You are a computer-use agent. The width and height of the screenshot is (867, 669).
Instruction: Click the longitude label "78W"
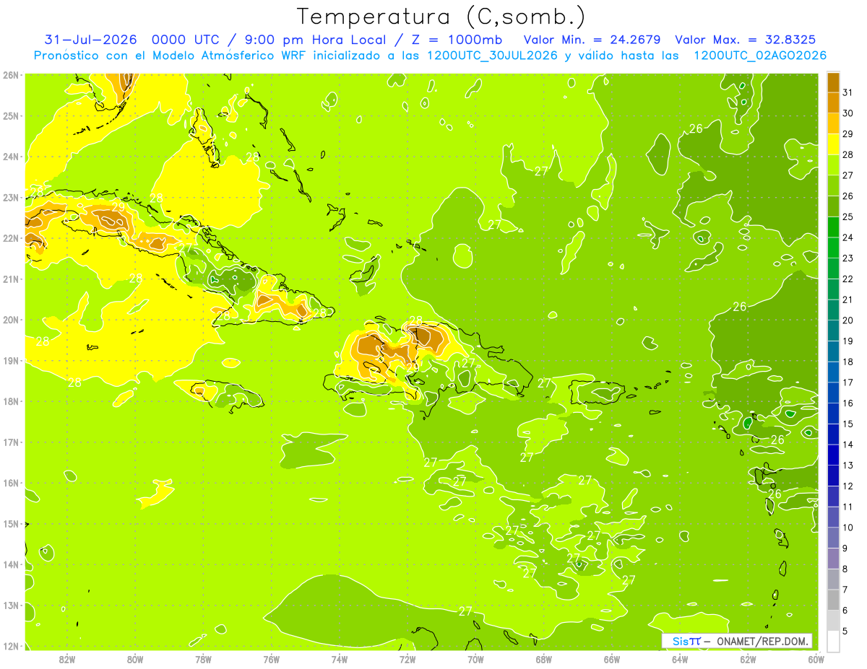[x=204, y=659]
